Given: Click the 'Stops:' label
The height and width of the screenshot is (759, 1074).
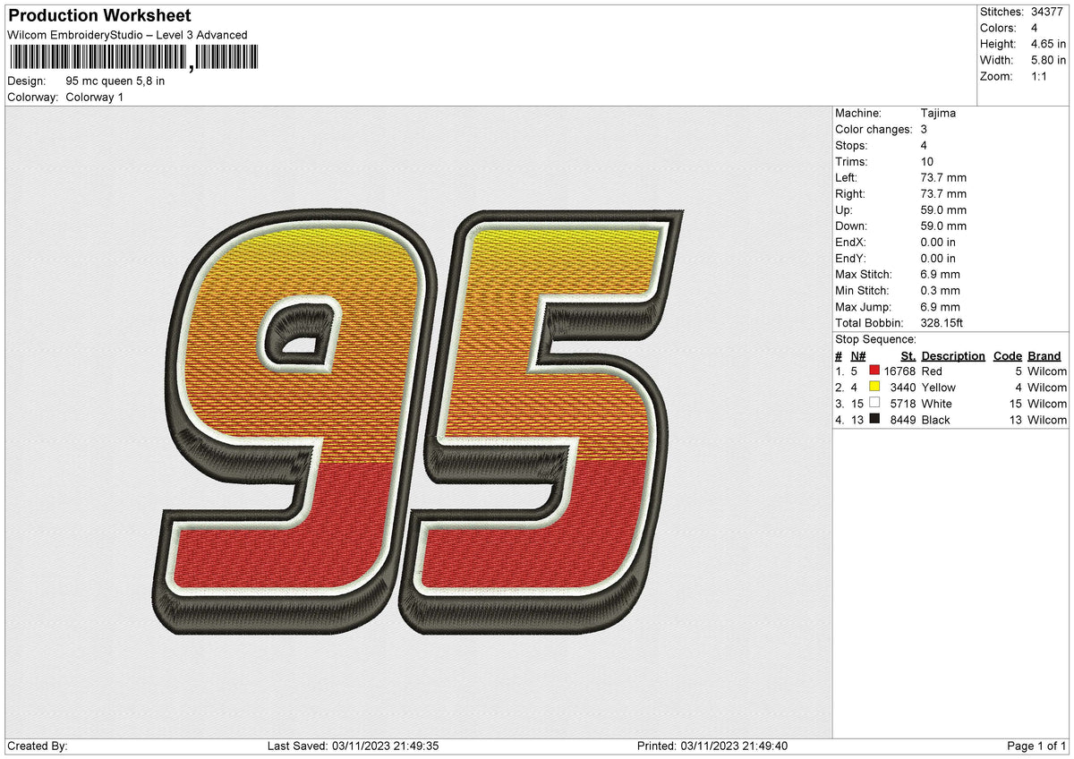Looking at the screenshot, I should 851,145.
